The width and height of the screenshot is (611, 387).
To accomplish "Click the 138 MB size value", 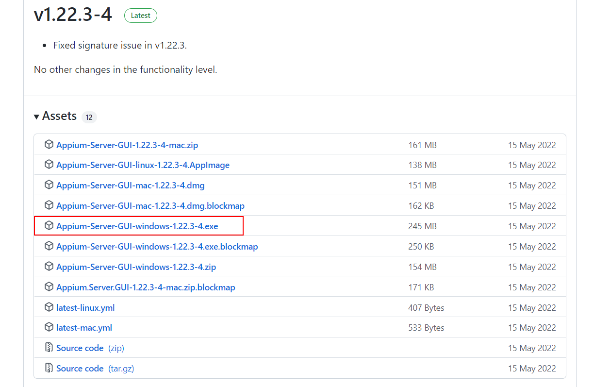I will point(422,165).
